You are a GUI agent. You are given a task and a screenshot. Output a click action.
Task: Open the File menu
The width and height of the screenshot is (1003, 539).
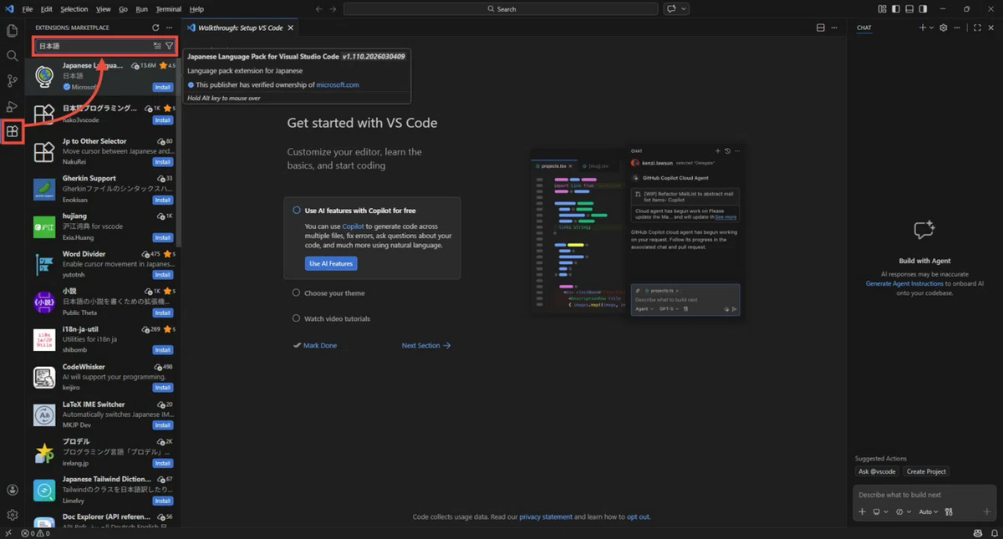pyautogui.click(x=28, y=9)
